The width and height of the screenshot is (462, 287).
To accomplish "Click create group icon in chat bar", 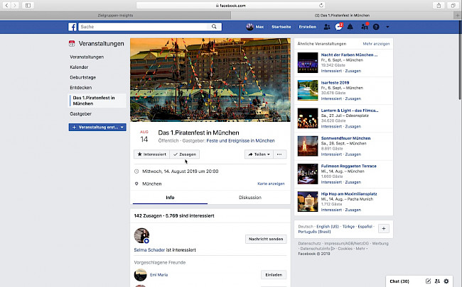I will [437, 281].
